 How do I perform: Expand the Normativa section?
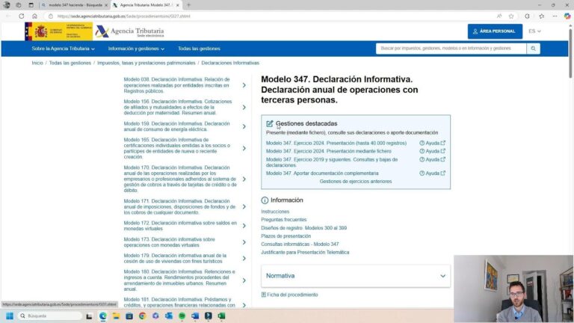coord(356,276)
